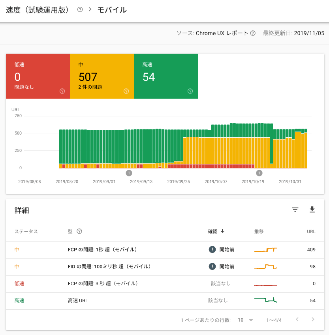This screenshot has width=329, height=335.
Task: Open row FID の問題: 100ミリ秒 超（モバイル）
Action: coord(165,267)
